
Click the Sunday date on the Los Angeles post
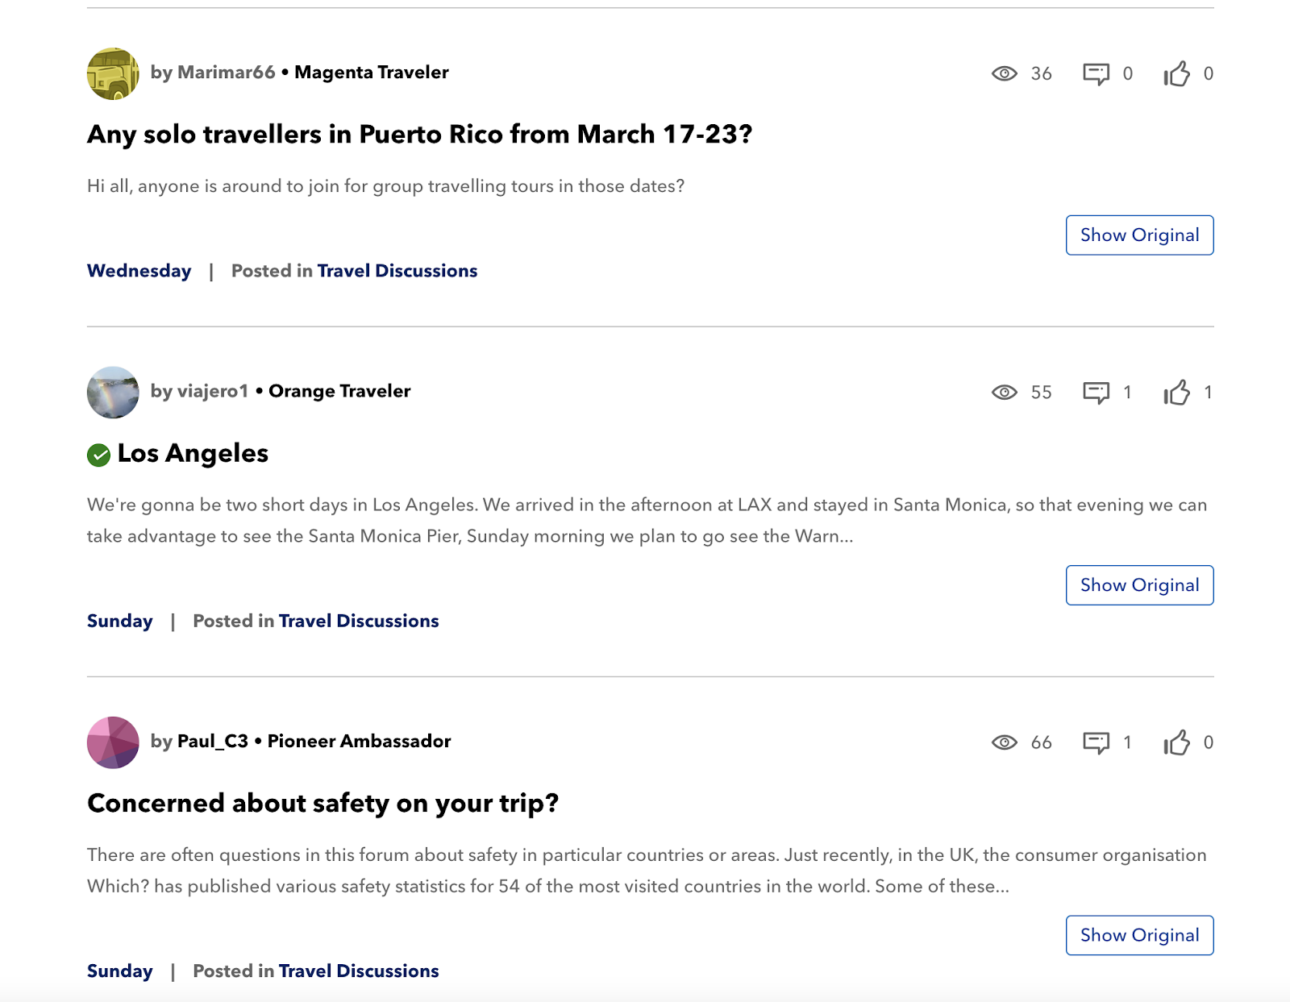[x=119, y=622]
